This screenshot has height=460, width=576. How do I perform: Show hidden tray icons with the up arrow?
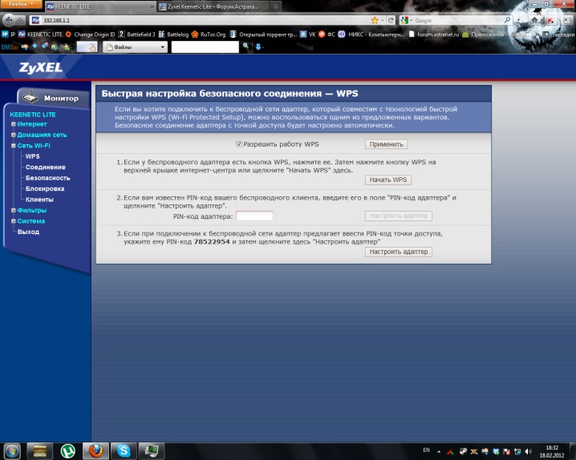439,451
